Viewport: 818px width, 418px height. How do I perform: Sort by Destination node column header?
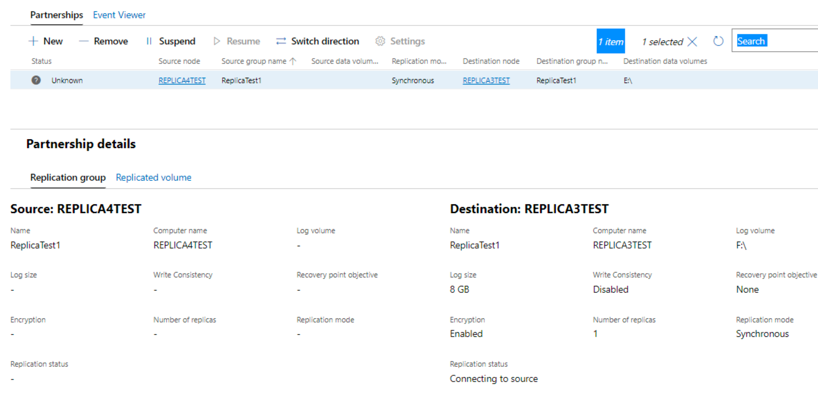pos(491,61)
